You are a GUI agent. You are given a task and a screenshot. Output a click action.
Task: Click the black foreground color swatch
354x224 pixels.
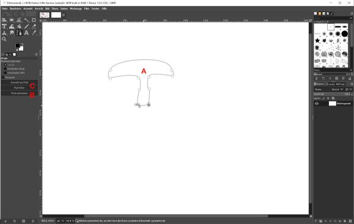18,46
